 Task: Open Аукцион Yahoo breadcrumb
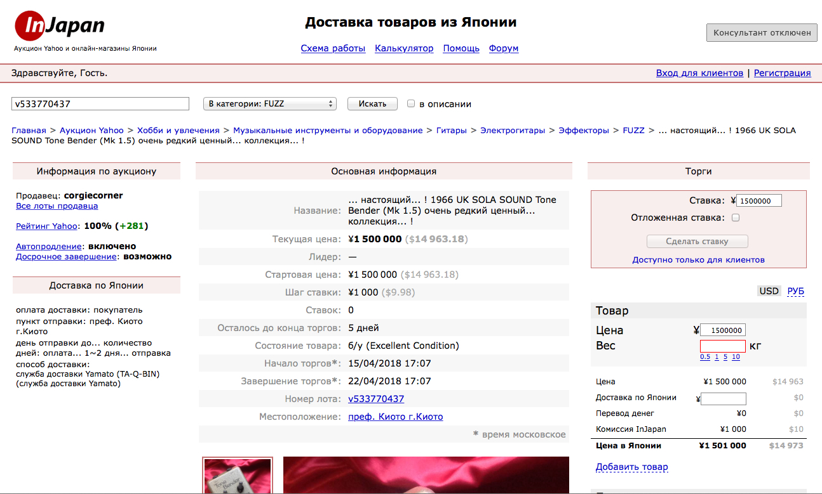coord(91,130)
